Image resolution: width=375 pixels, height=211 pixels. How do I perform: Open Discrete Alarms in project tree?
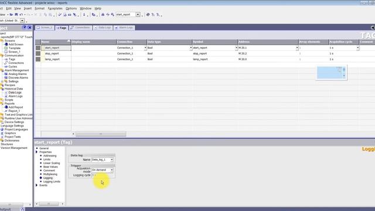[x=18, y=77]
